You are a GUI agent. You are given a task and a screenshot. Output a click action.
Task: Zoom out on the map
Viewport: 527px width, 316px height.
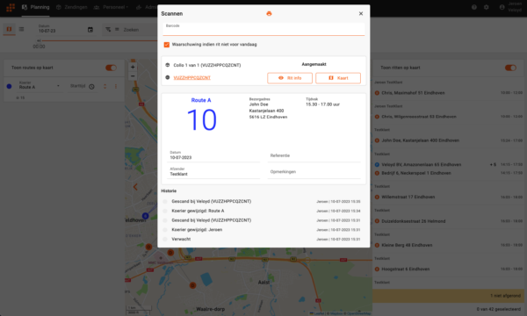pyautogui.click(x=133, y=75)
